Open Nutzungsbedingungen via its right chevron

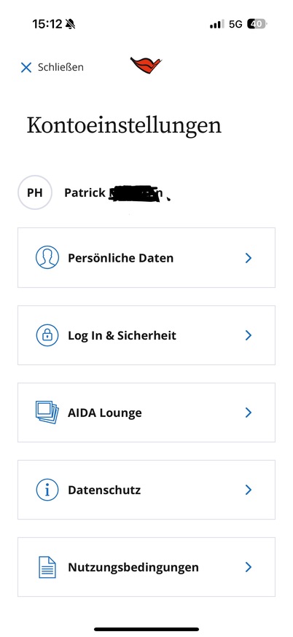click(x=249, y=567)
